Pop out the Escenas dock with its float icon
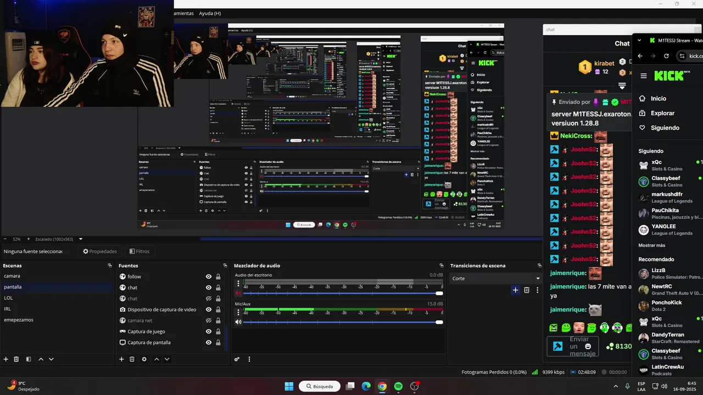The image size is (703, 395). point(110,266)
